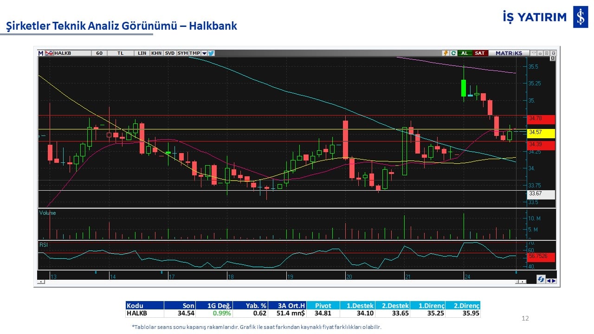
Task: Click the date marker 17 on time axis
Action: (172, 277)
